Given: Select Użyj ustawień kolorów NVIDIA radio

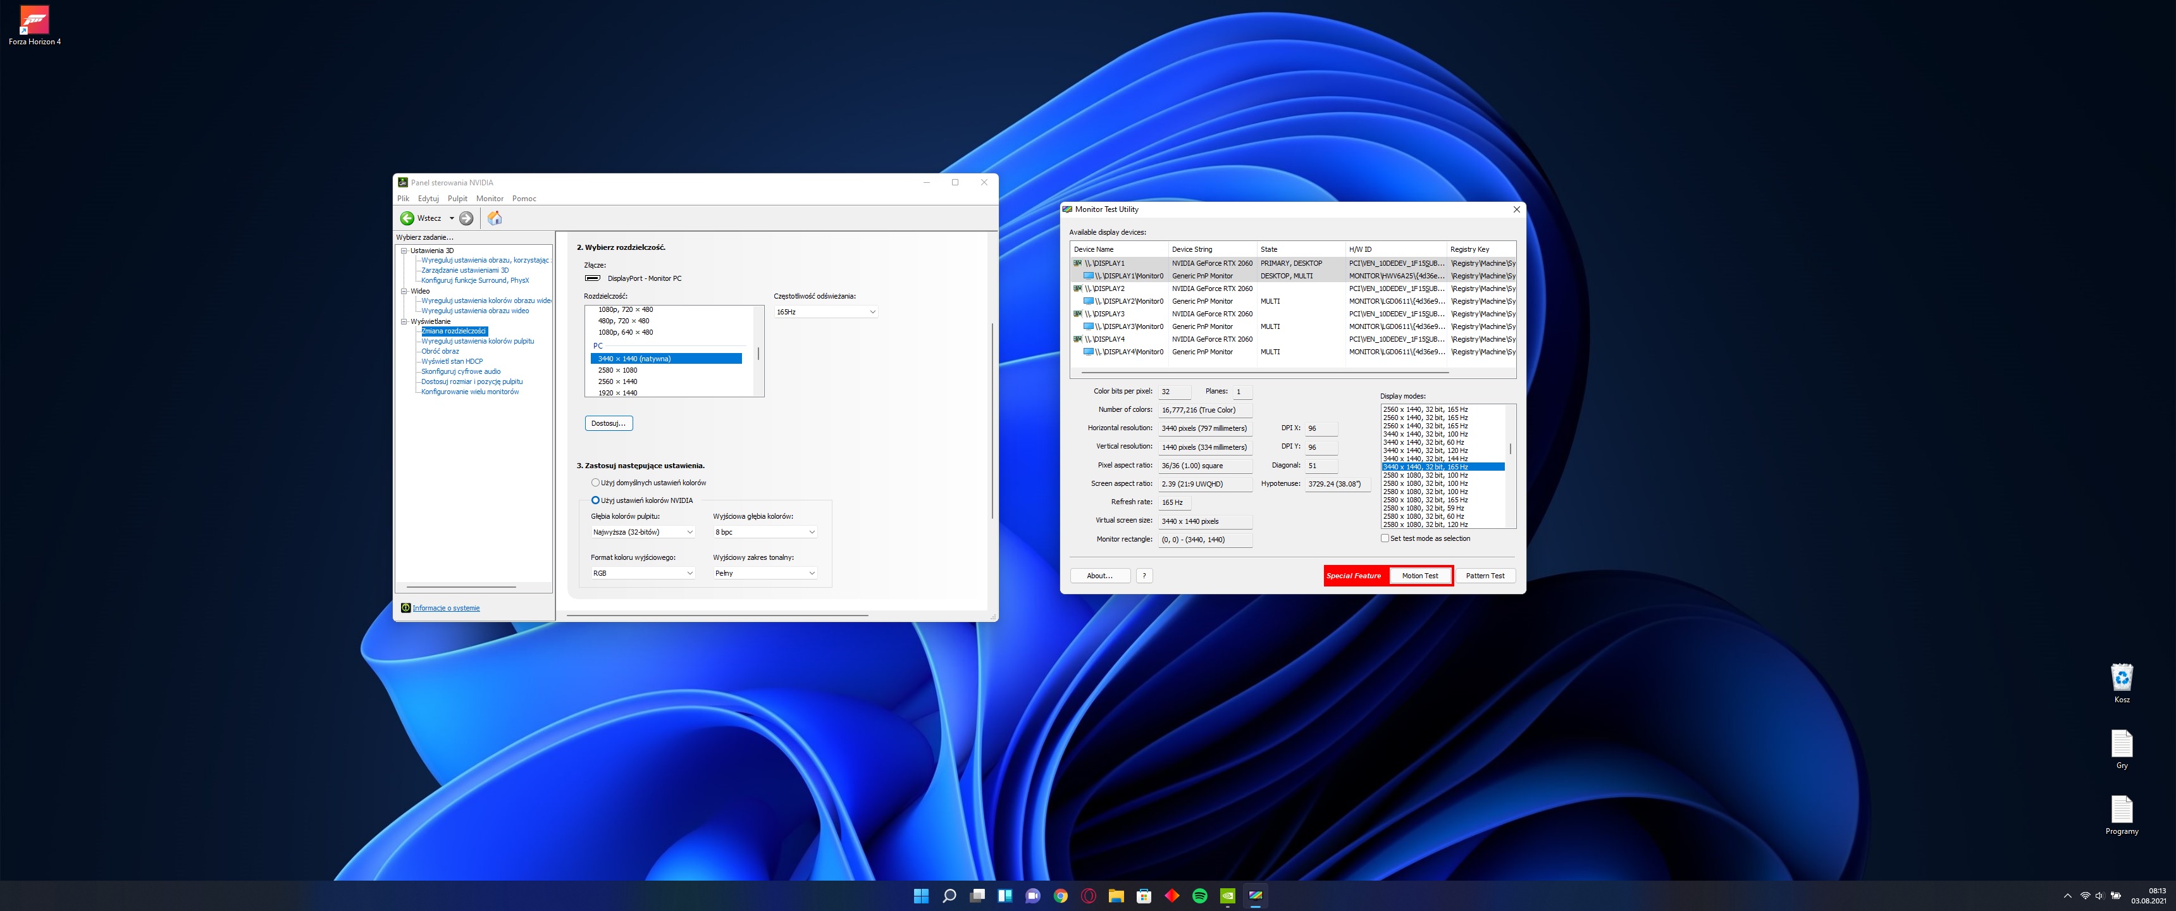Looking at the screenshot, I should point(595,500).
